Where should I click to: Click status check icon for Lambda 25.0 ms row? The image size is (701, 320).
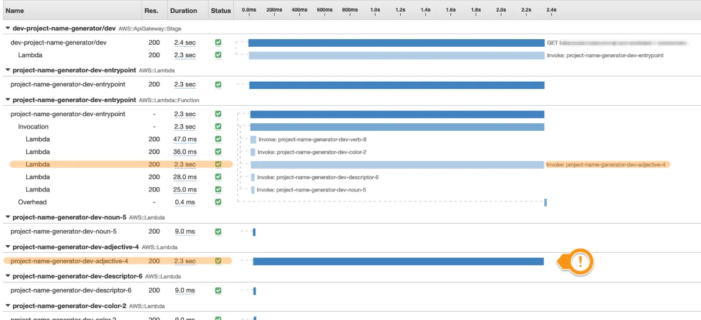point(218,190)
